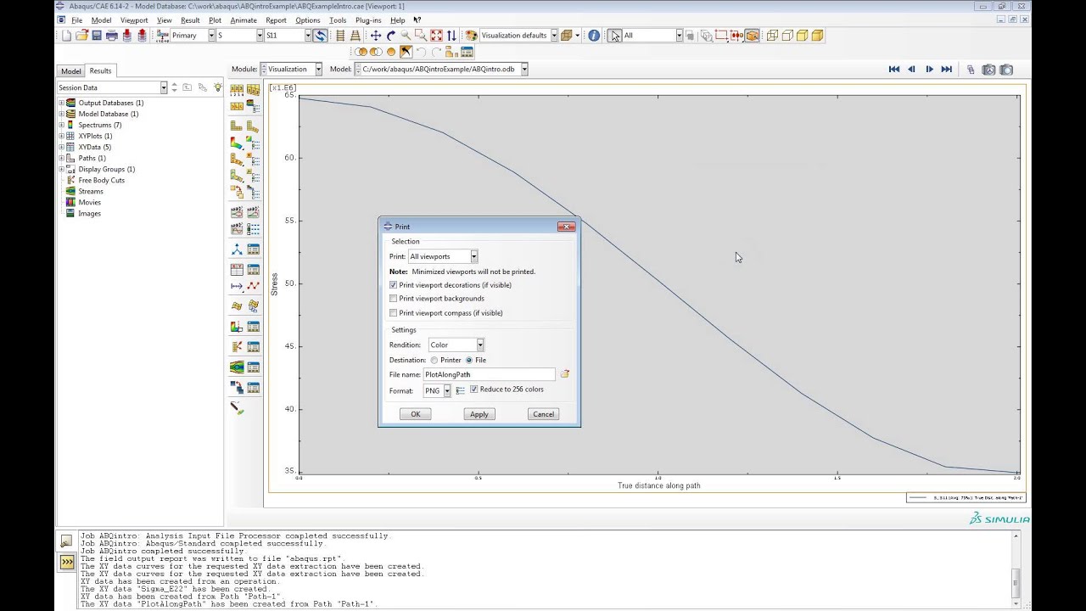Click Apply in the Print dialog
1086x611 pixels.
(479, 414)
